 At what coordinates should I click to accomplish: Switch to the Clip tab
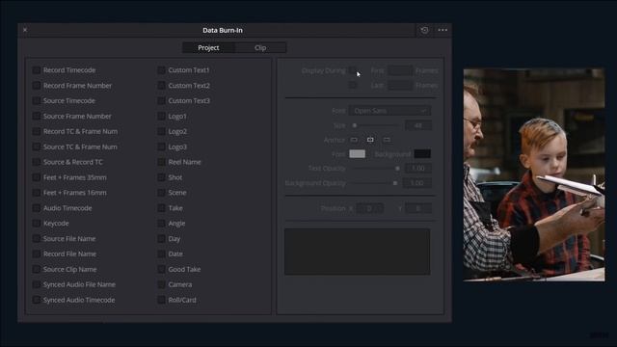pos(260,47)
